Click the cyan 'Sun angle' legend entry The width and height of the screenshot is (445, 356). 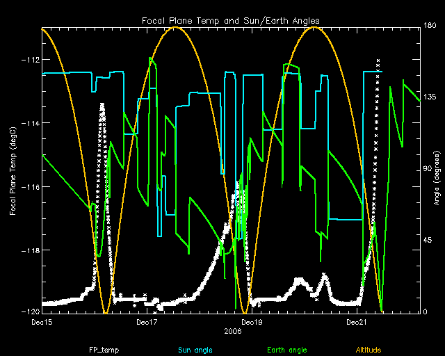(194, 349)
